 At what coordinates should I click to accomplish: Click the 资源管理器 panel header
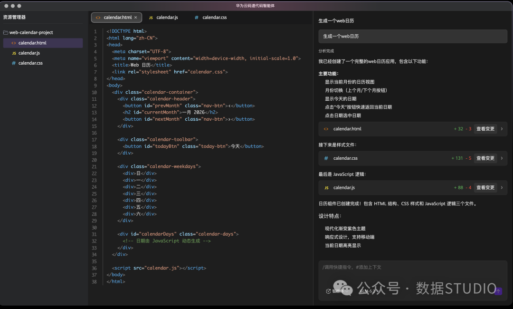pyautogui.click(x=14, y=17)
